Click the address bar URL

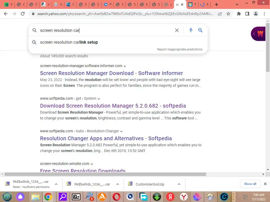point(125,14)
